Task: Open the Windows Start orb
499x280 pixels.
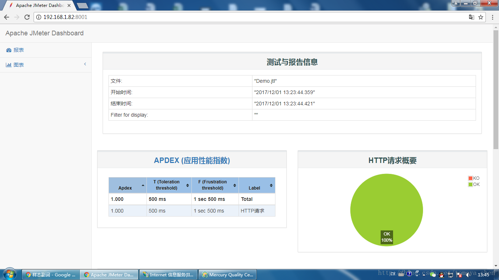Action: point(9,275)
